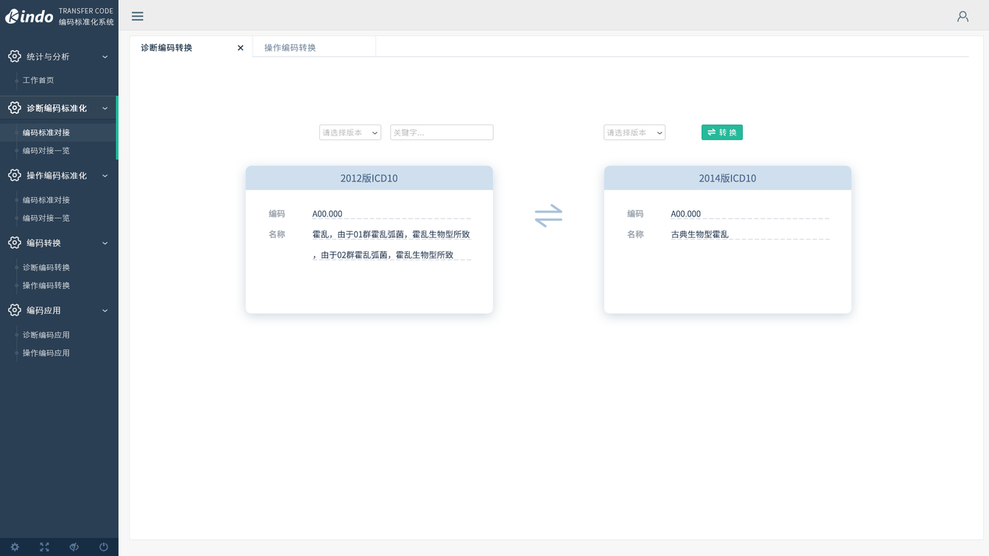
Task: Click the 统计与分析 menu heading
Action: coord(48,56)
